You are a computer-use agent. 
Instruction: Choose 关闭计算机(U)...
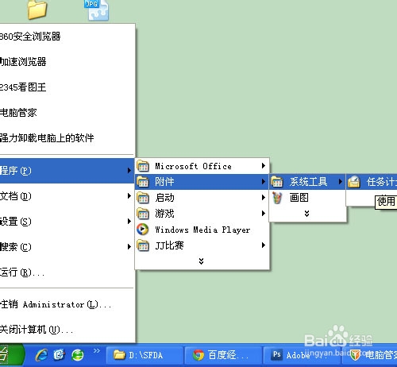[x=67, y=330]
